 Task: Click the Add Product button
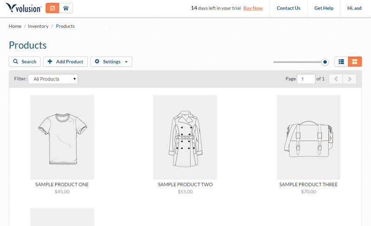point(65,62)
